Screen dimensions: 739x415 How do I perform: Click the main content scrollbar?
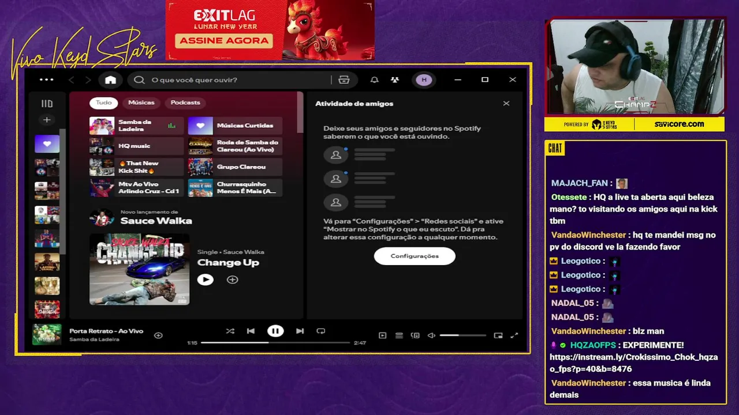[300, 113]
